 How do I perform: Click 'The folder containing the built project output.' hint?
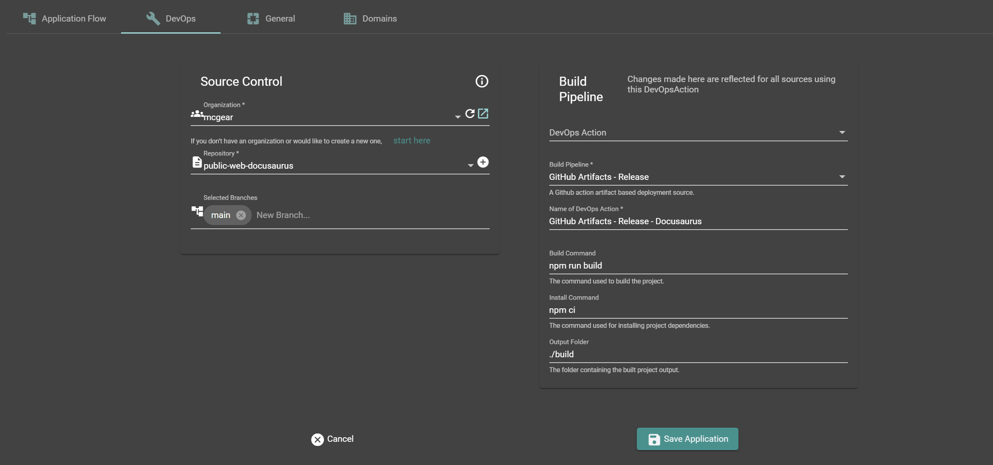click(x=614, y=370)
